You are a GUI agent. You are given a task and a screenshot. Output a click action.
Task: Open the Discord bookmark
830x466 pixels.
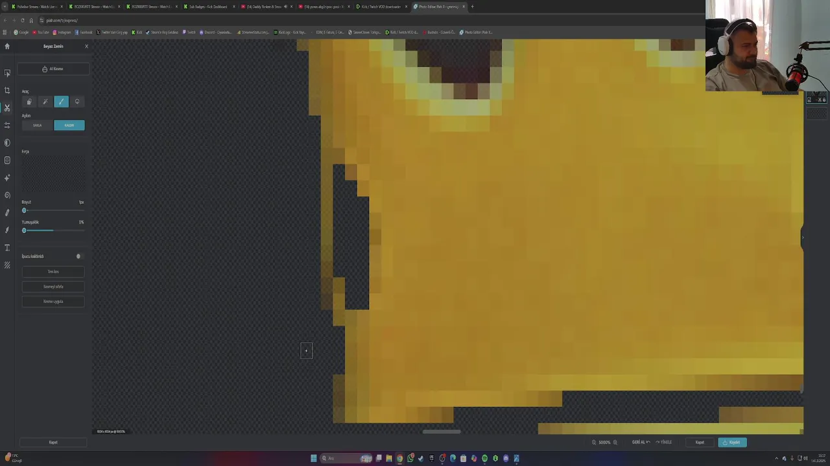(215, 32)
